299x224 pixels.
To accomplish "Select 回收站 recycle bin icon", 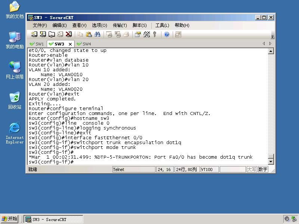I will point(15,100).
